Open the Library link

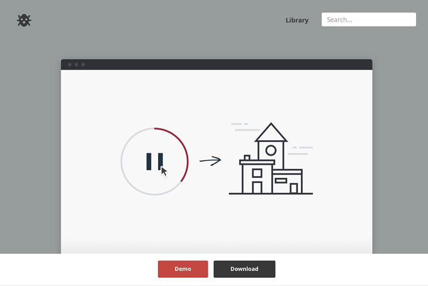[297, 20]
